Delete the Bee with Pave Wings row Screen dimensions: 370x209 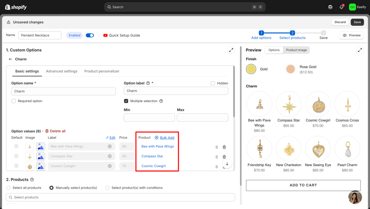pos(224,147)
